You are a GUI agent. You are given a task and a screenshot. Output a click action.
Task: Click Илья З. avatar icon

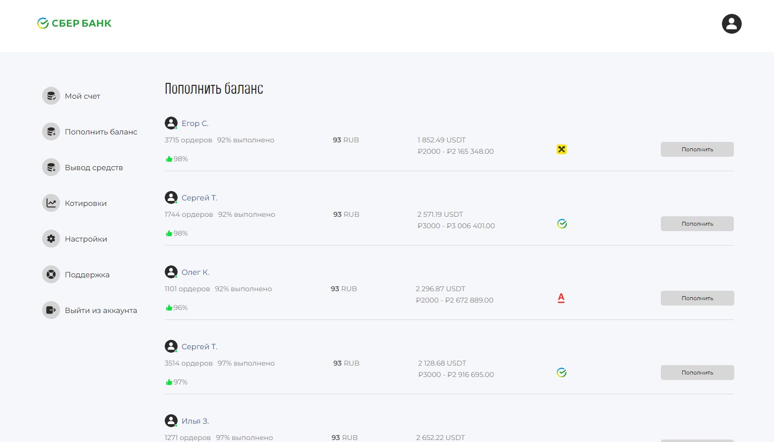pyautogui.click(x=171, y=421)
